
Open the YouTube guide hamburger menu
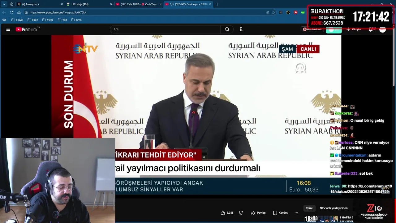pos(8,29)
